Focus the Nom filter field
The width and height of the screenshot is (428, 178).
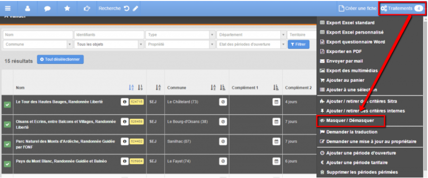tap(38, 35)
